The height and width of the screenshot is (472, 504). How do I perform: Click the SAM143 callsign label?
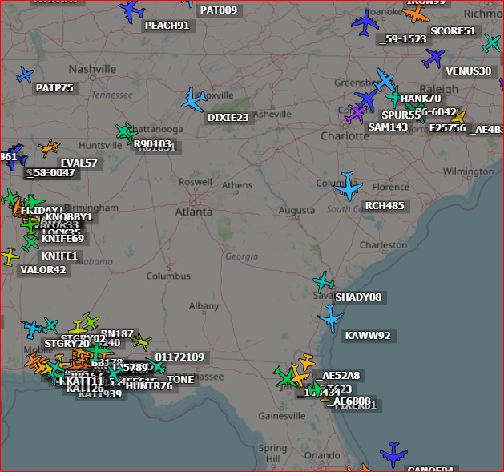click(388, 127)
